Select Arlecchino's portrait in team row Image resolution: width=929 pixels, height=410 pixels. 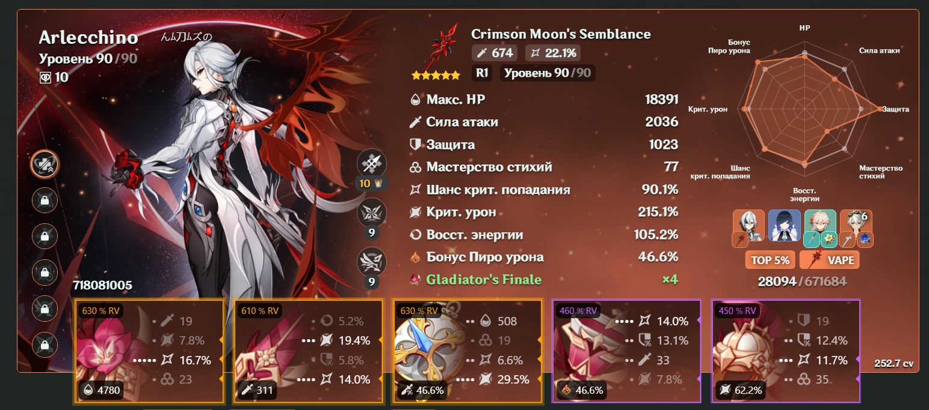tap(748, 226)
